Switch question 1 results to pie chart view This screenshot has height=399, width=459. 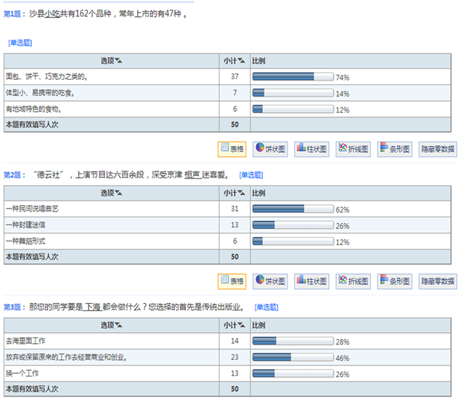(271, 149)
